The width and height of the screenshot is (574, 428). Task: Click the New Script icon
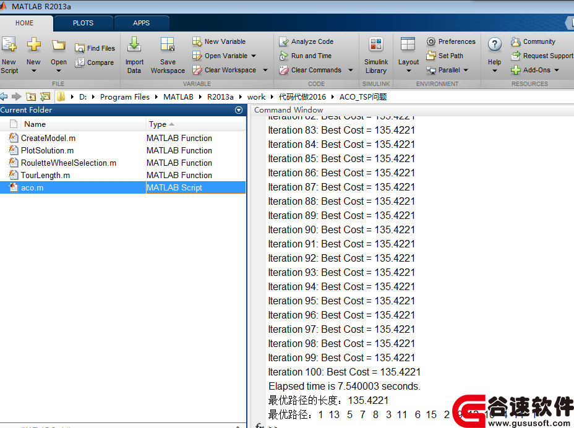[9, 45]
